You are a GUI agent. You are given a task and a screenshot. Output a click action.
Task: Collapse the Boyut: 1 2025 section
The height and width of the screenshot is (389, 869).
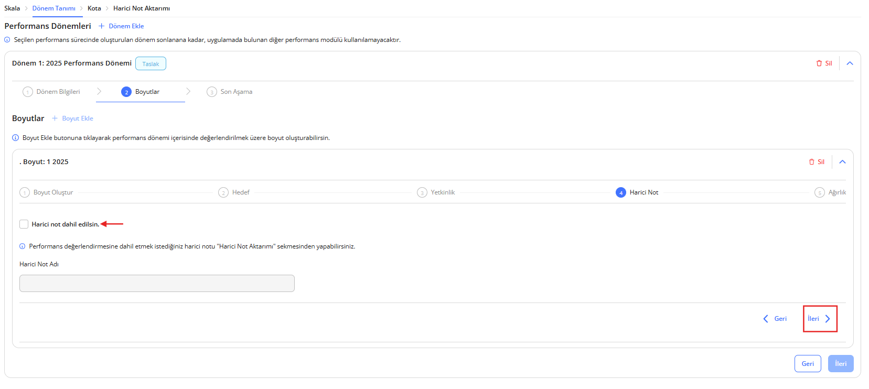[x=842, y=162]
